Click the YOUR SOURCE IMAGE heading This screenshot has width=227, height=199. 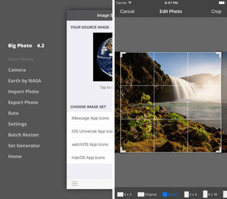89,27
